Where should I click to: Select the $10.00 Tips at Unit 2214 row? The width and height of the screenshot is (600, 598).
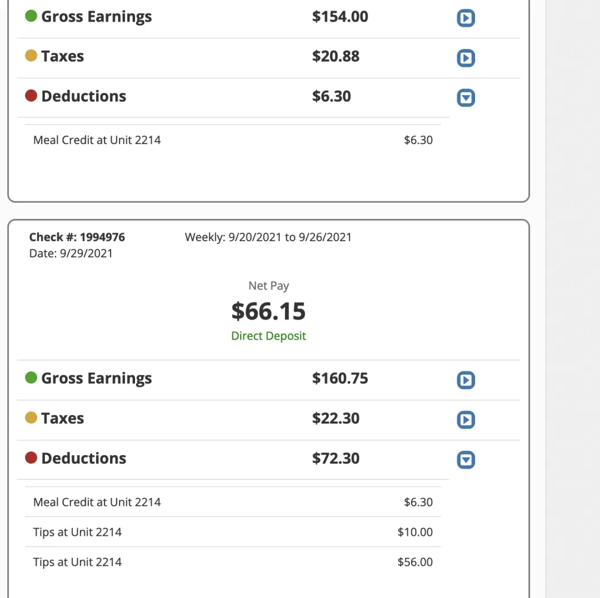click(232, 532)
